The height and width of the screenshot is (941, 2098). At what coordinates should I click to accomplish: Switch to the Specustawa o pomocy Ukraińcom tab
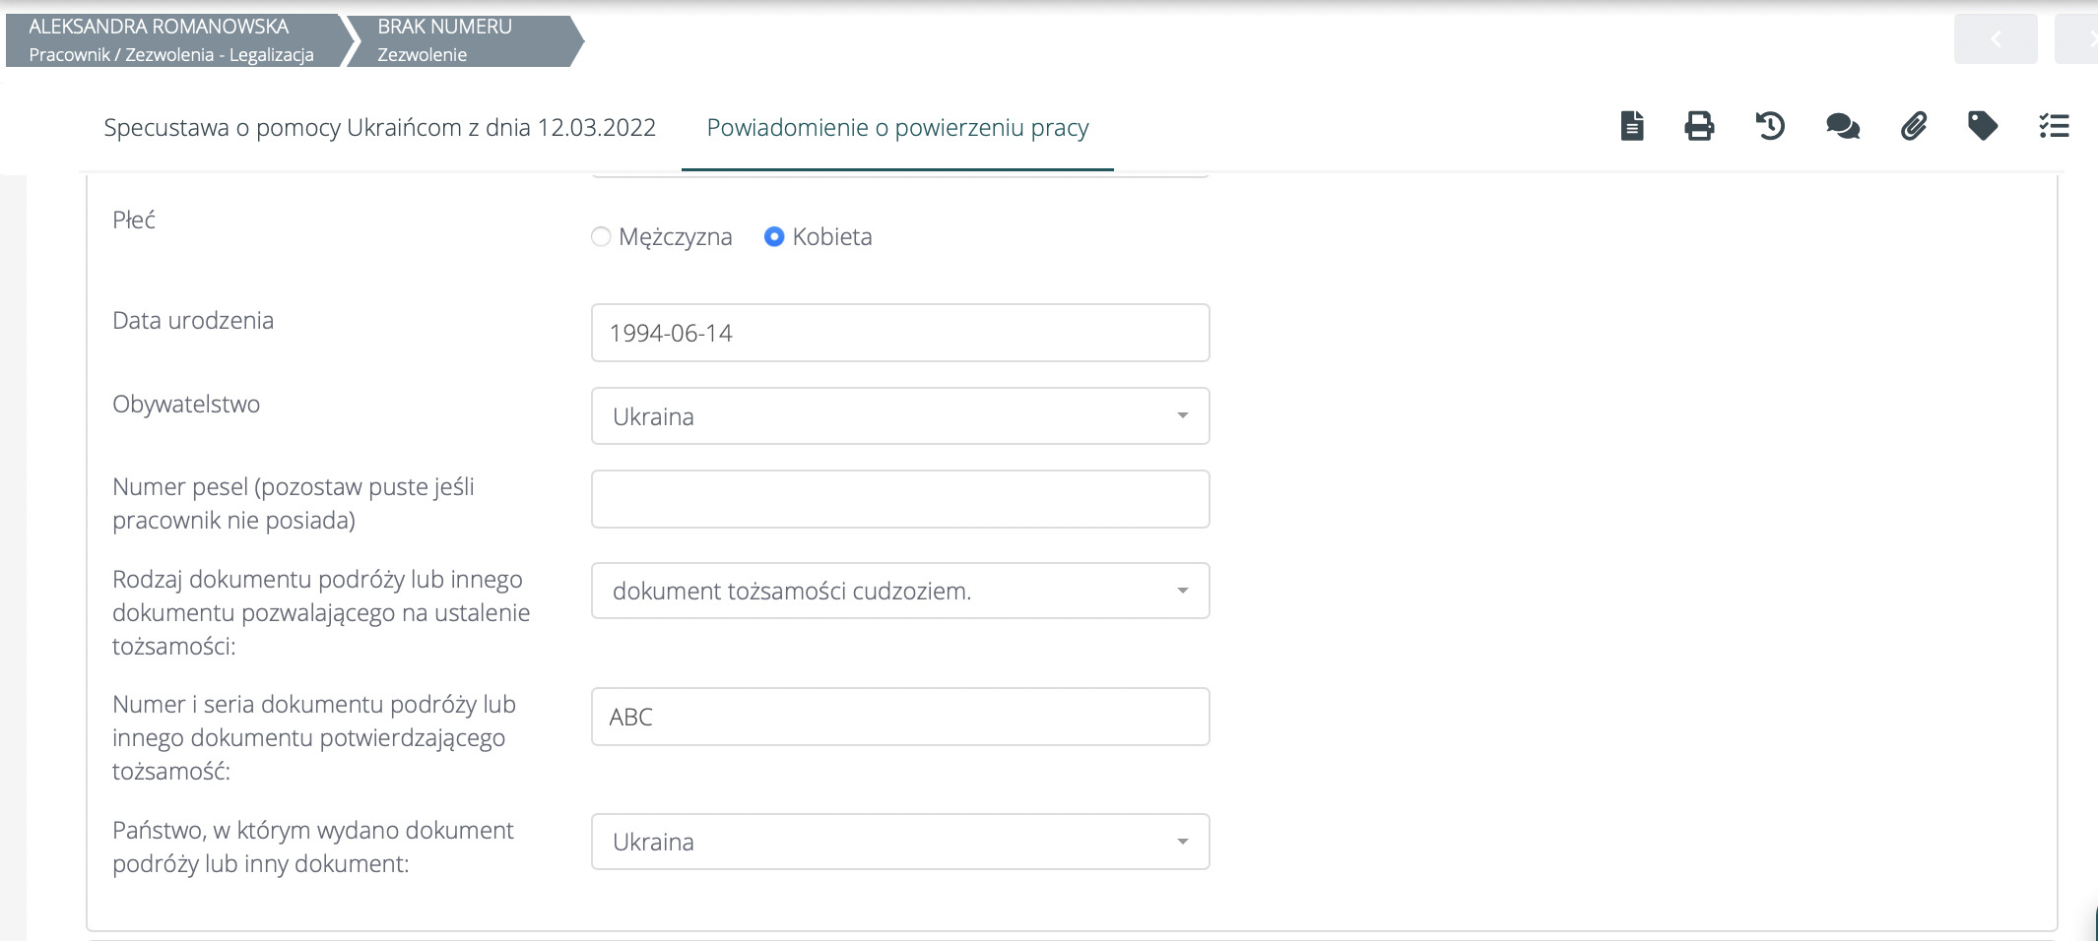(379, 128)
